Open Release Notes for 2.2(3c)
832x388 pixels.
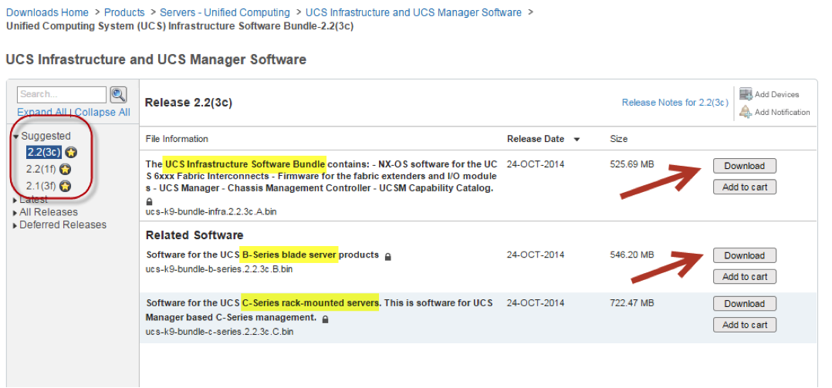pos(675,103)
